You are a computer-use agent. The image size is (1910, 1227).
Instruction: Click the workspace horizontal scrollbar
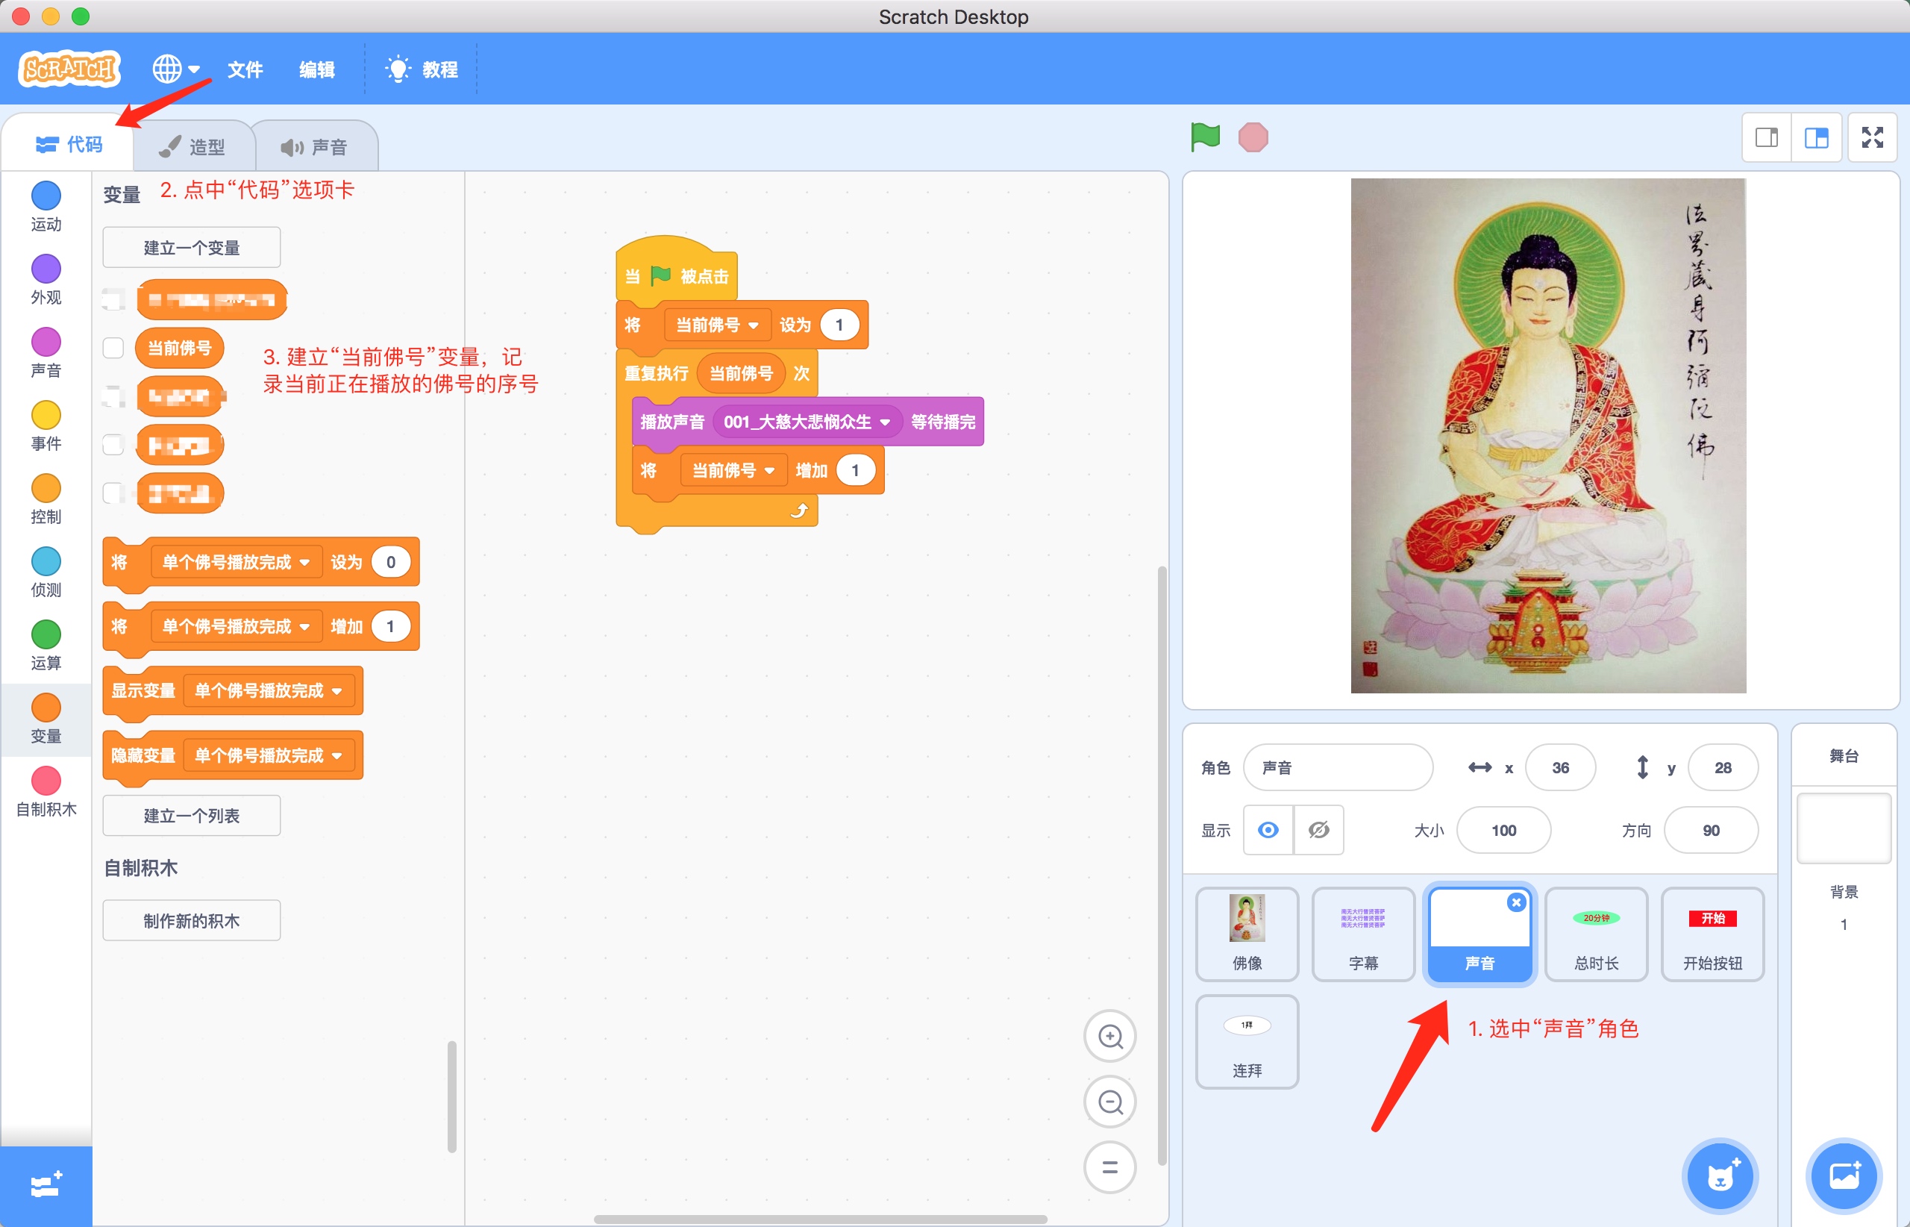coord(821,1219)
